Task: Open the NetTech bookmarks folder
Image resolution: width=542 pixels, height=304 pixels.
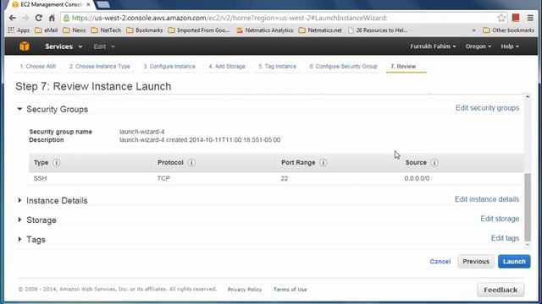Action: tap(106, 30)
